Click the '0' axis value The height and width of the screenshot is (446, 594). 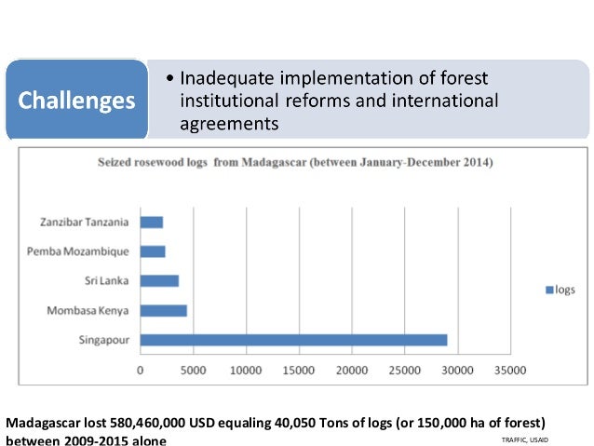[141, 371]
